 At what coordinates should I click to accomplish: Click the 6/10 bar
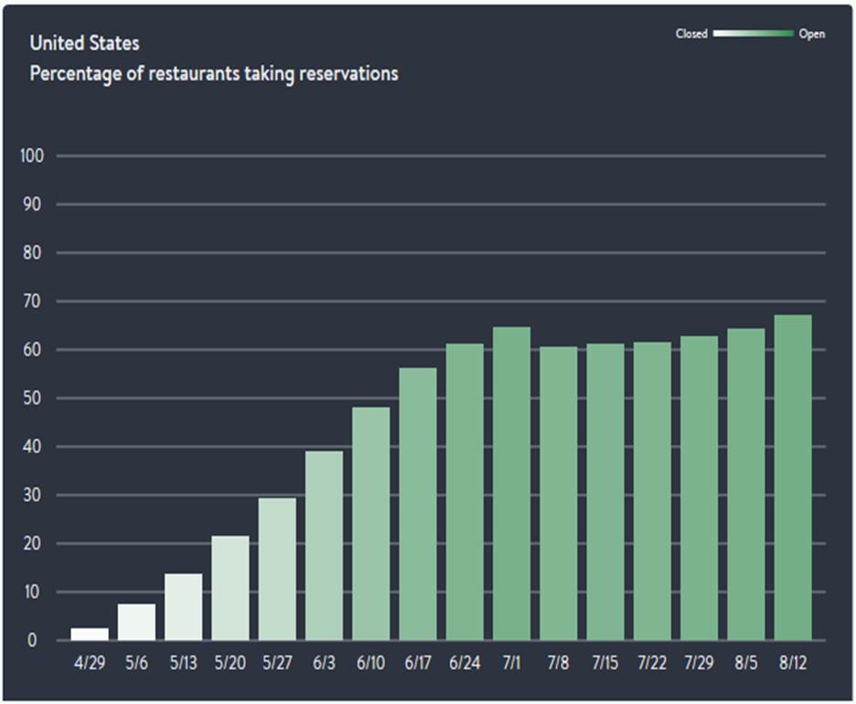coord(370,524)
